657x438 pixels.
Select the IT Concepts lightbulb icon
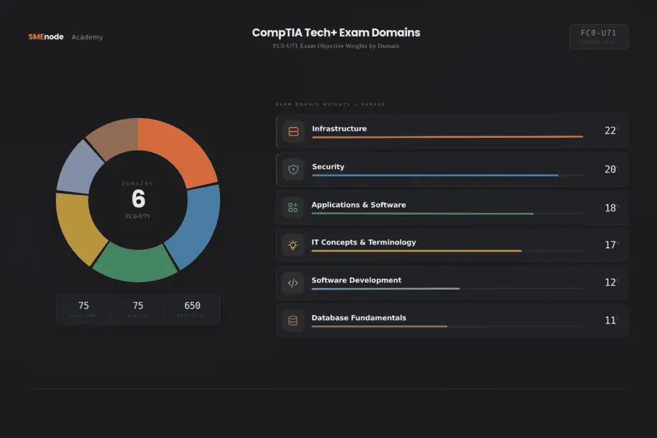coord(293,244)
